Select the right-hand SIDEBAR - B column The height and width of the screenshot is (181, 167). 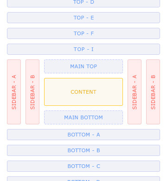(153, 92)
